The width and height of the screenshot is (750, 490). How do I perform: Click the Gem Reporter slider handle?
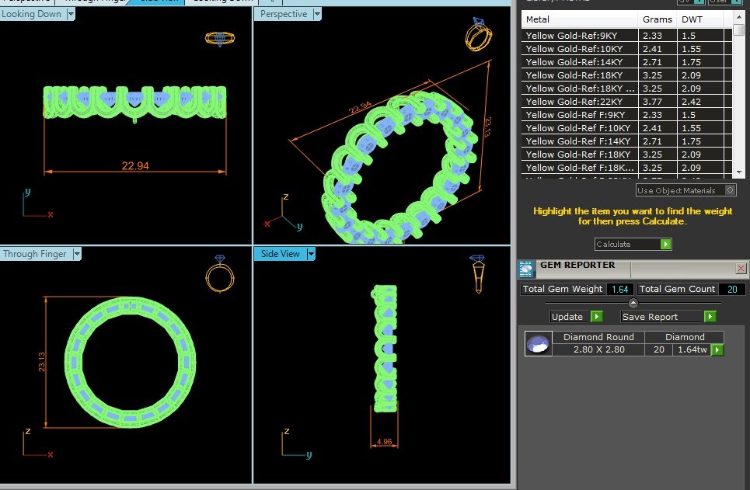tap(633, 303)
